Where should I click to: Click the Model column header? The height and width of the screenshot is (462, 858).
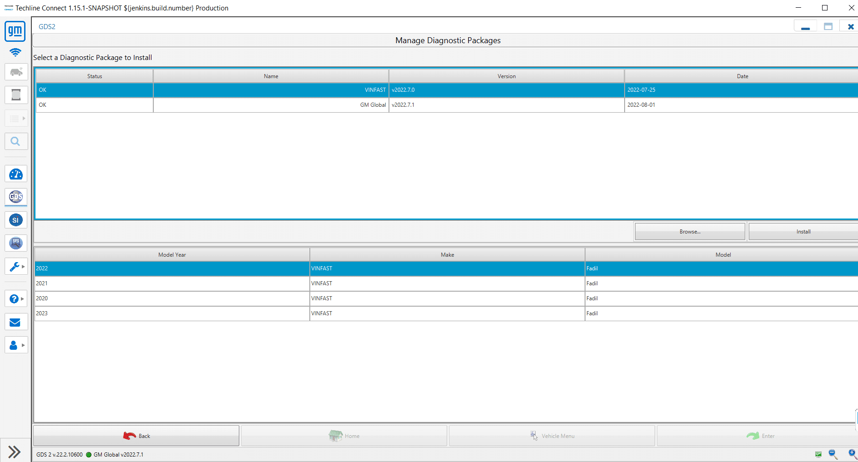tap(722, 255)
